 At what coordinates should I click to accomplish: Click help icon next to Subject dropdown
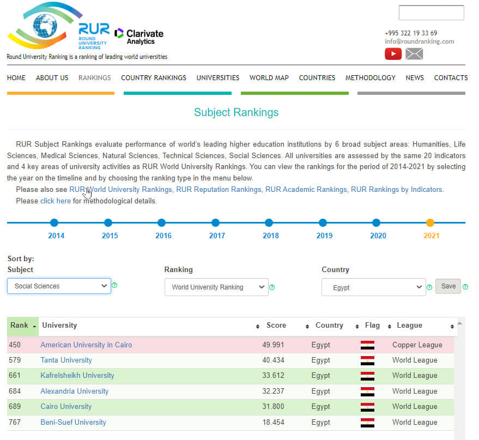tap(114, 285)
